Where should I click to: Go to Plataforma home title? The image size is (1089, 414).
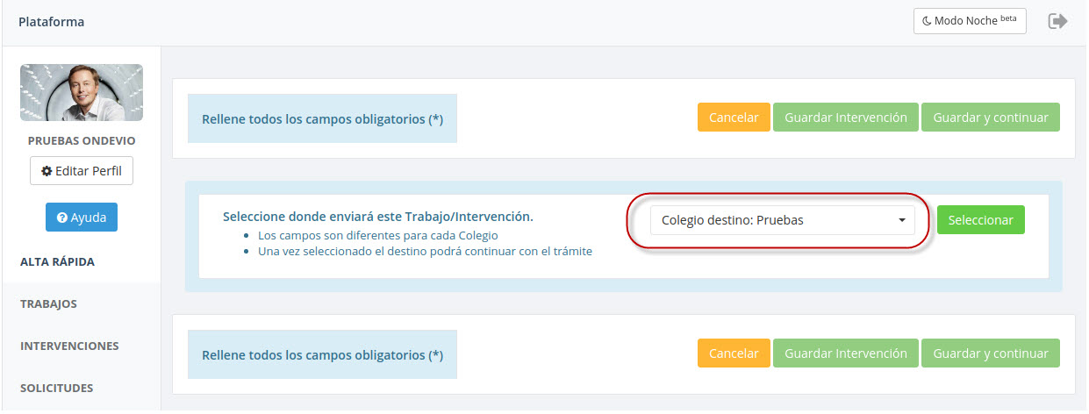coord(52,22)
